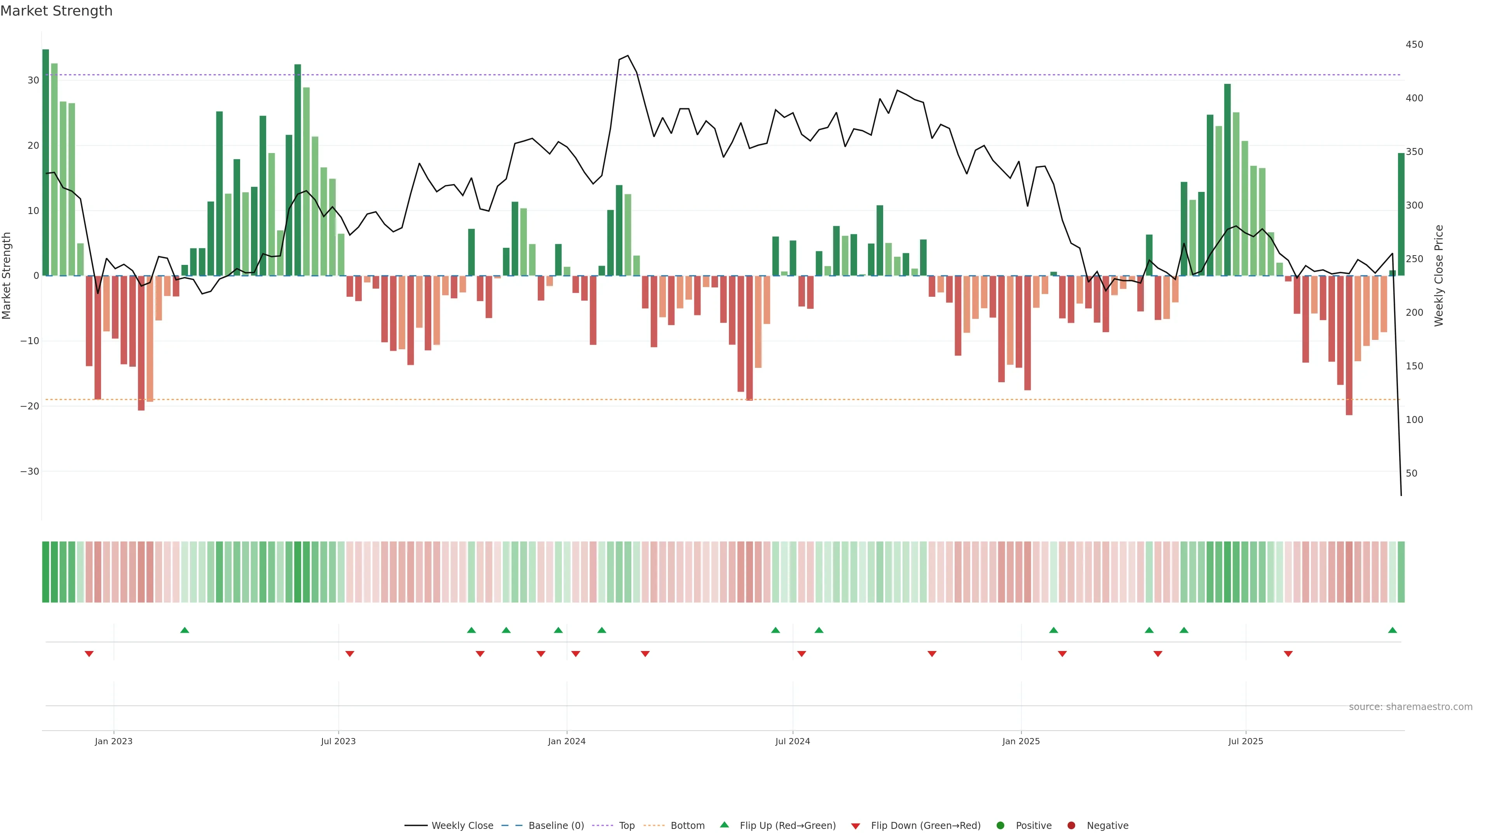
Task: Click the sharemaestro.com source text
Action: 1410,707
